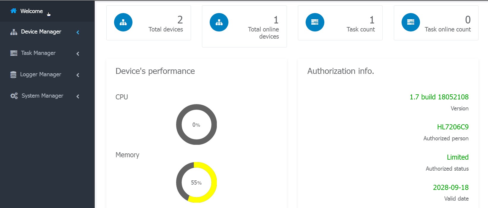Screen dimensions: 488x208
Task: Click the Task Manager server icon
Action: click(14, 53)
